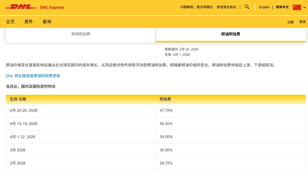Screen dimensions: 308x171
Task: Open the 主页 navigation menu
Action: pyautogui.click(x=10, y=22)
